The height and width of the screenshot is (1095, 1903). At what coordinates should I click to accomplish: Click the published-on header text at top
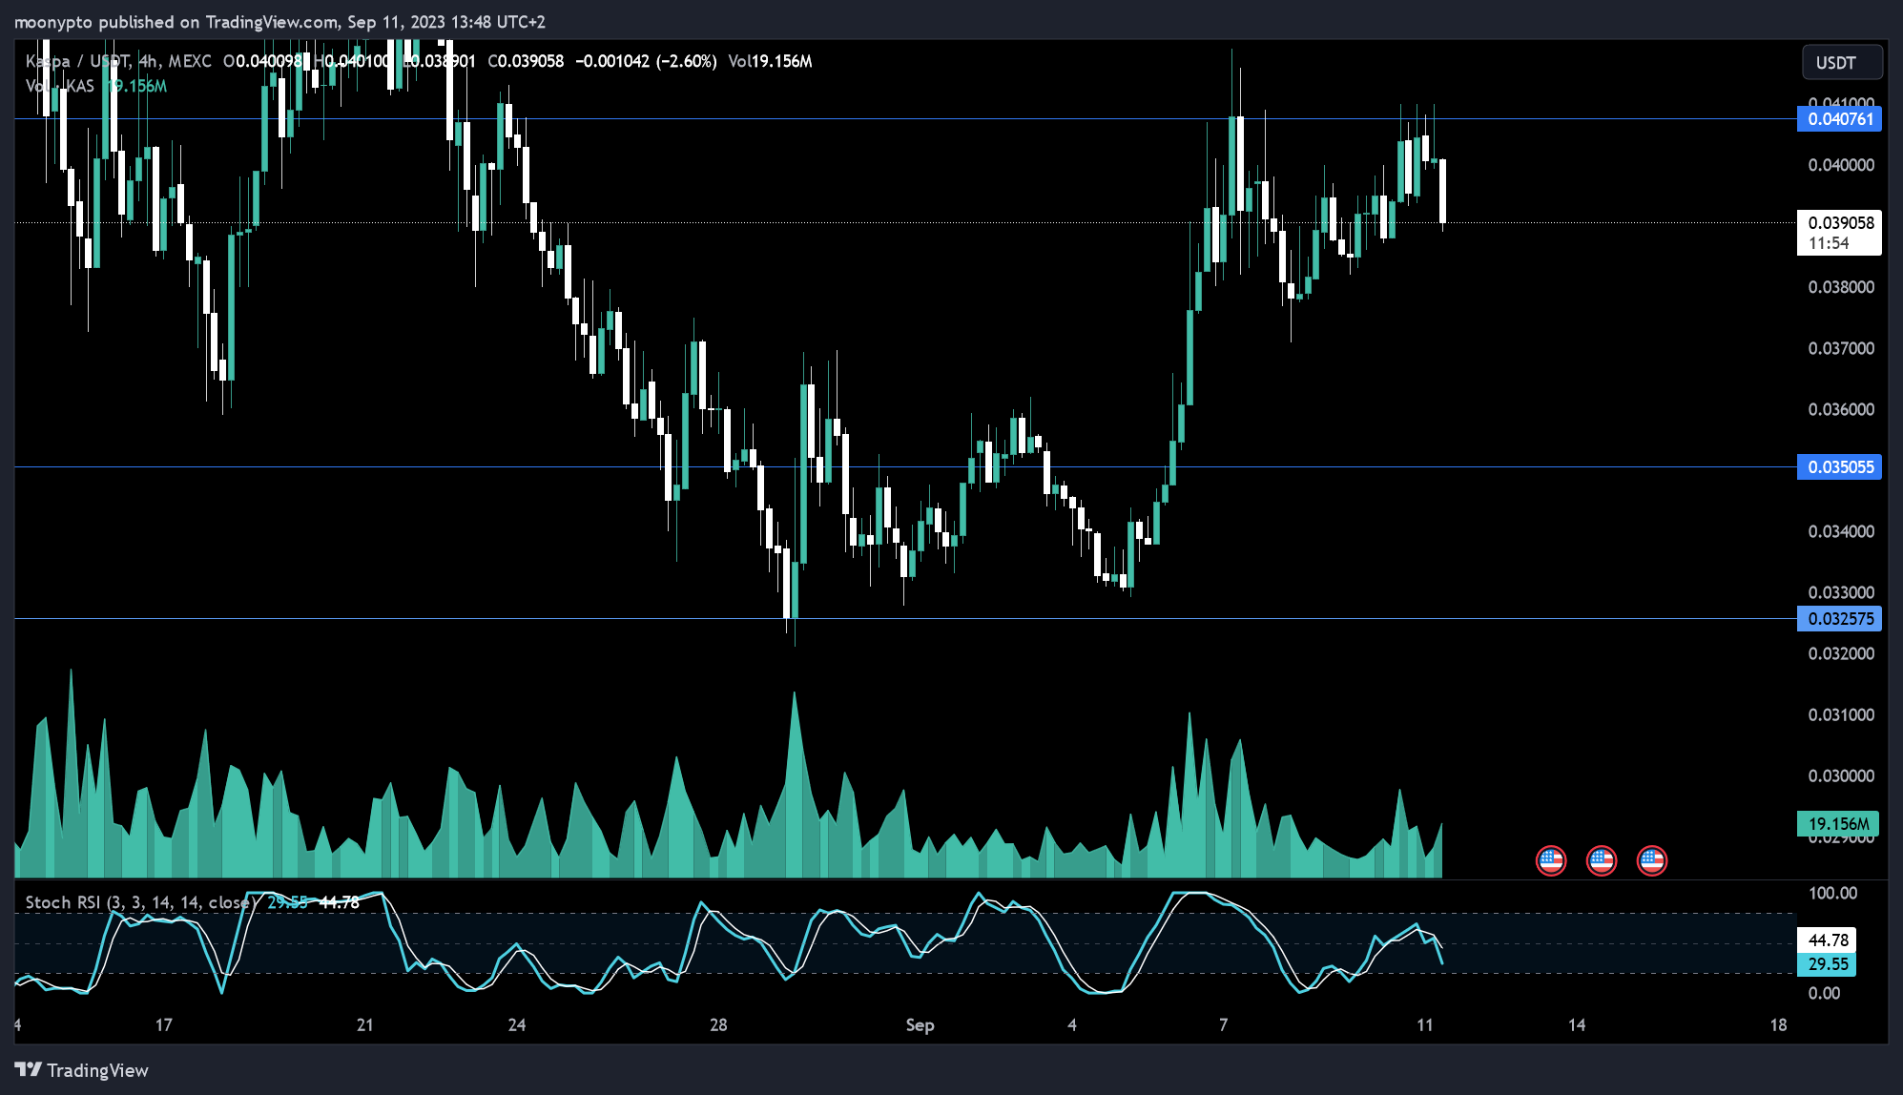[x=279, y=22]
